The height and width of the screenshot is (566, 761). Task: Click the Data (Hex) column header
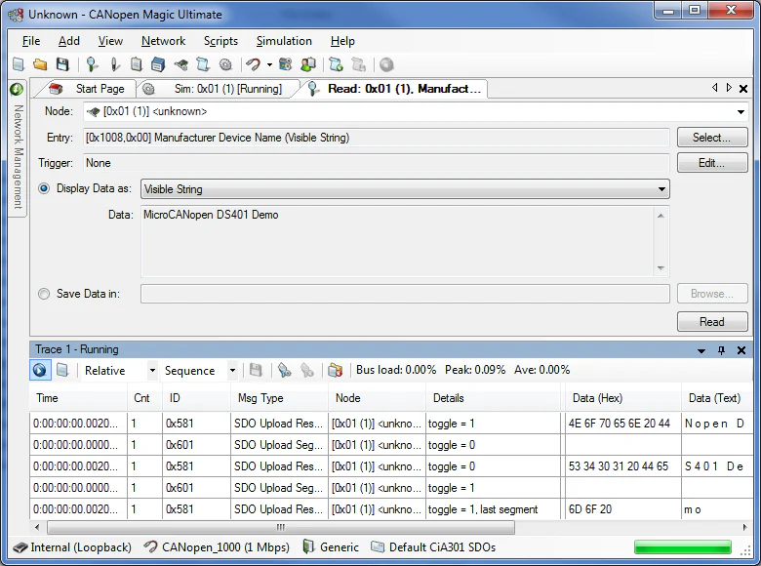(x=623, y=398)
